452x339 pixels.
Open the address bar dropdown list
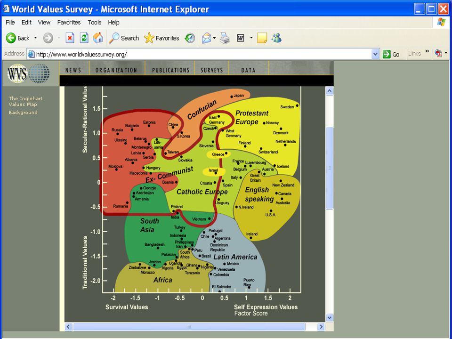[x=375, y=54]
